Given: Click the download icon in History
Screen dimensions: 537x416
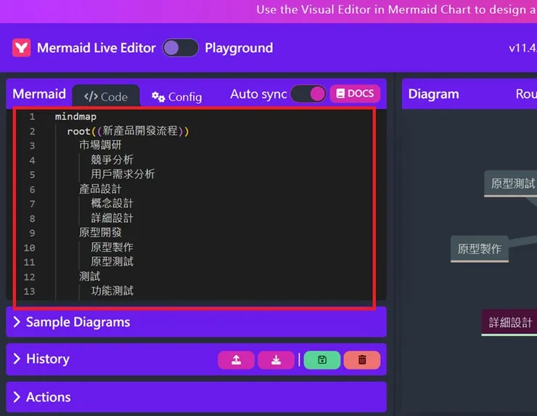Looking at the screenshot, I should 276,360.
